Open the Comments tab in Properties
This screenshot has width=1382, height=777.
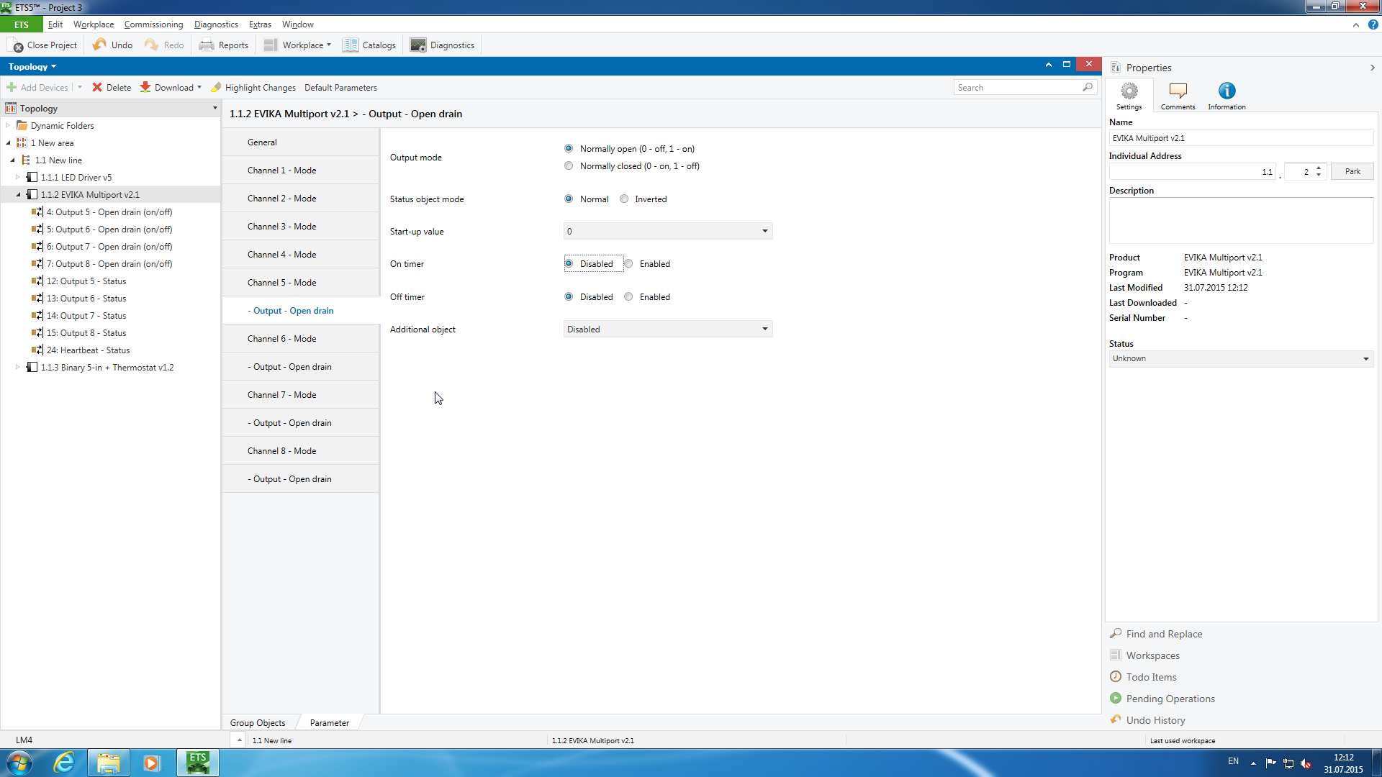(x=1178, y=95)
